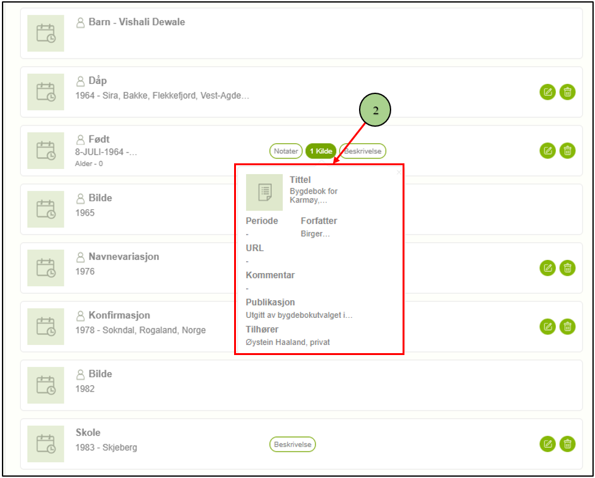Show Beskrivelse for the Født event
The image size is (595, 478).
363,151
